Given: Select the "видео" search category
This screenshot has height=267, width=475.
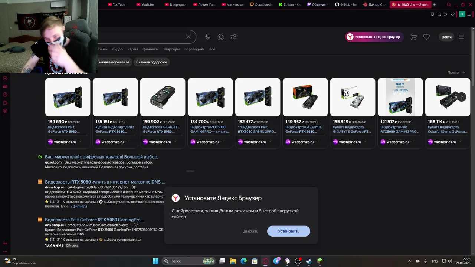Looking at the screenshot, I should [x=118, y=49].
